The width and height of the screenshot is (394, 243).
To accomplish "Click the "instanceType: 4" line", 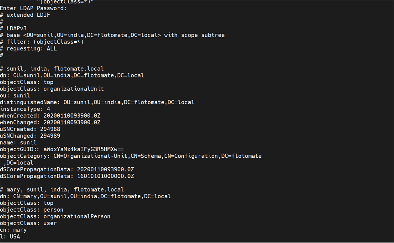I will [25, 109].
